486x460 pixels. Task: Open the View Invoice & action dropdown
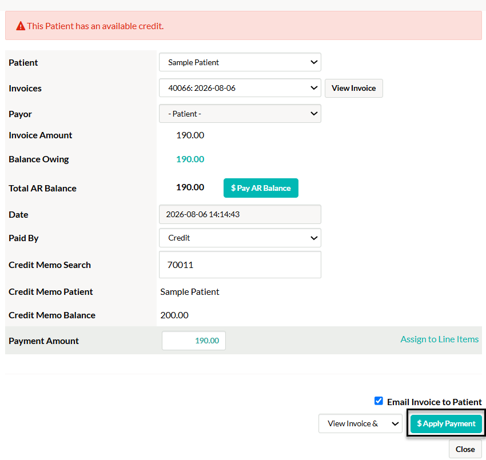[x=360, y=423]
